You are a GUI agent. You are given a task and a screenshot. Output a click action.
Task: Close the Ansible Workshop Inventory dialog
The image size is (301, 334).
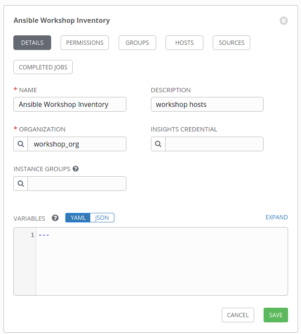(x=283, y=21)
